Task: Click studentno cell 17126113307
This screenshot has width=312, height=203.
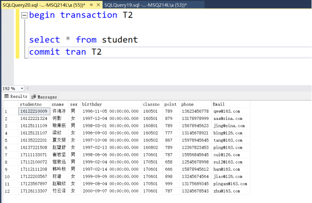Action: [34, 191]
